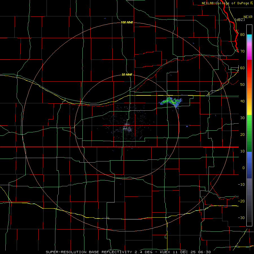Select the 60 value on the dBZ scale
The width and height of the screenshot is (254, 254).
(242, 68)
